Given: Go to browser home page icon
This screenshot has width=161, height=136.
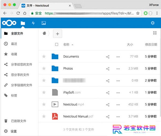Looking at the screenshot, I should (25, 13).
